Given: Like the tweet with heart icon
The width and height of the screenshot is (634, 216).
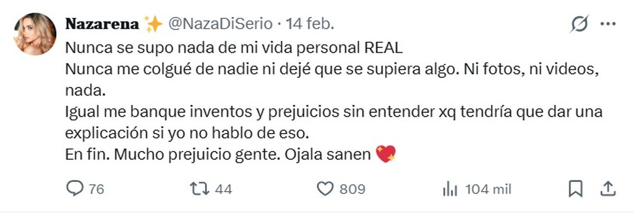Looking at the screenshot, I should [327, 189].
